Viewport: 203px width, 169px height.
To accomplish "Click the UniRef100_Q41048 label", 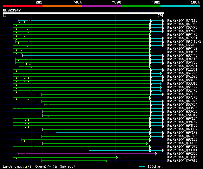I will (x=182, y=101).
